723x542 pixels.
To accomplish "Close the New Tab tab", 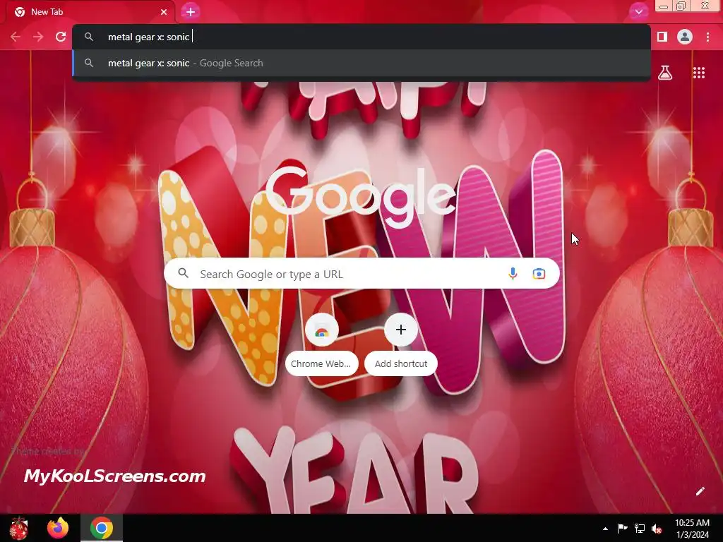I will point(164,12).
